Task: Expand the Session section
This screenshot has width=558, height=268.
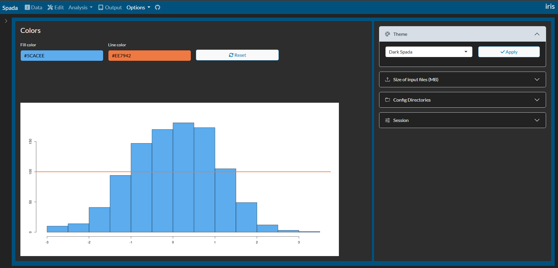Action: [537, 120]
